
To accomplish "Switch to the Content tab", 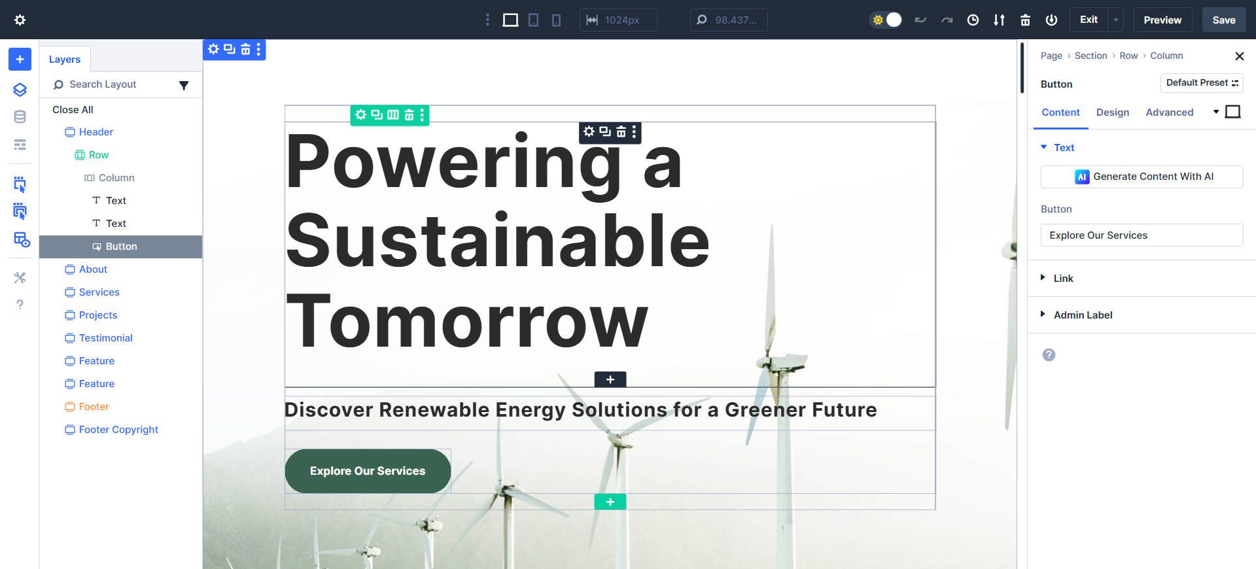I will click(1060, 112).
